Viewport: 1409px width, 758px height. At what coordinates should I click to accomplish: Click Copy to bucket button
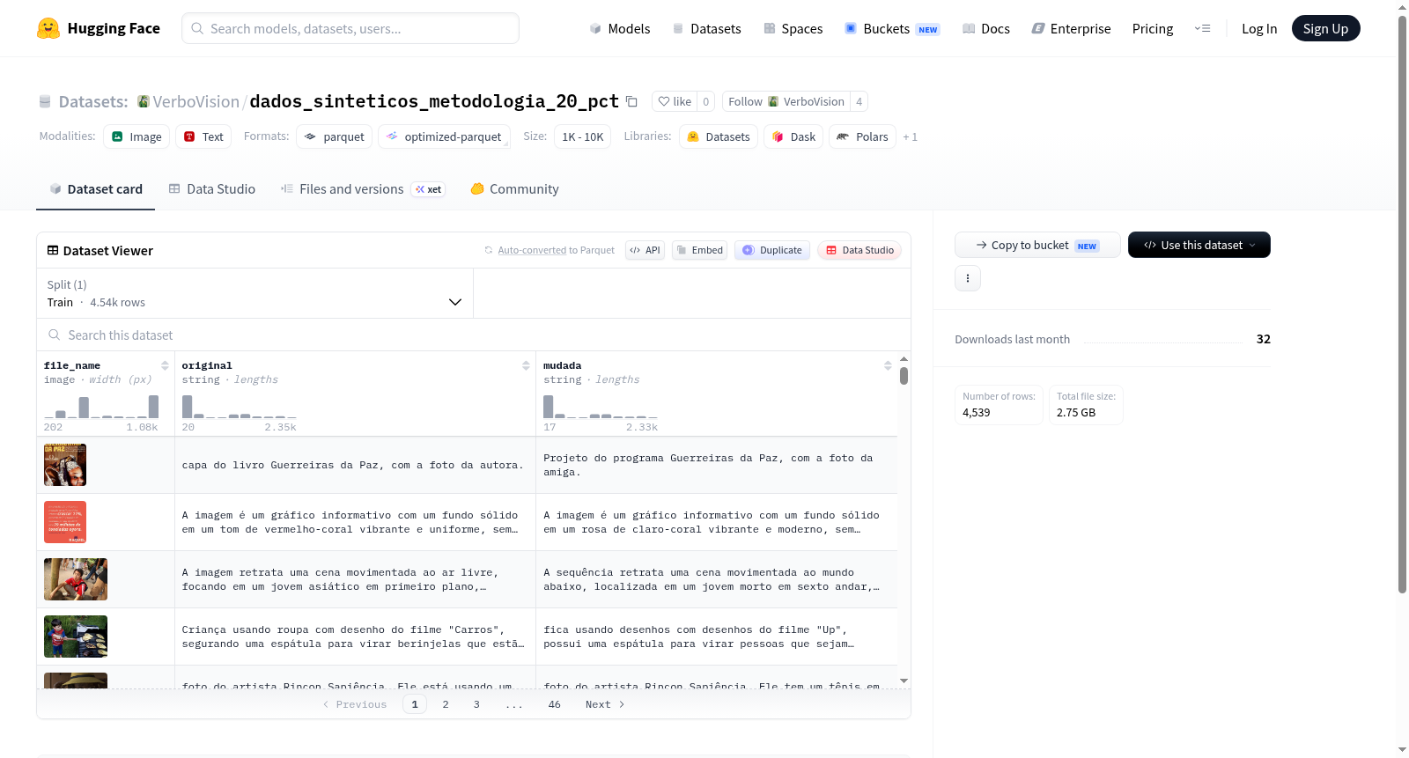coord(1037,245)
